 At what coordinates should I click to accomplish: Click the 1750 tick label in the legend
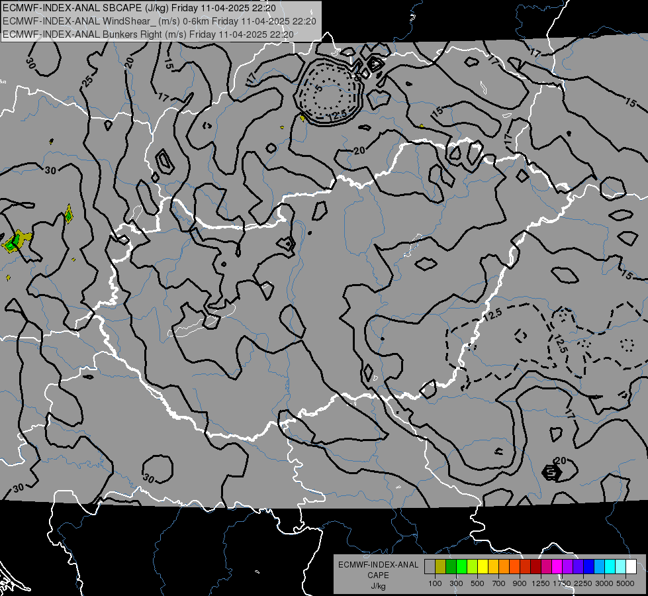coord(562,583)
